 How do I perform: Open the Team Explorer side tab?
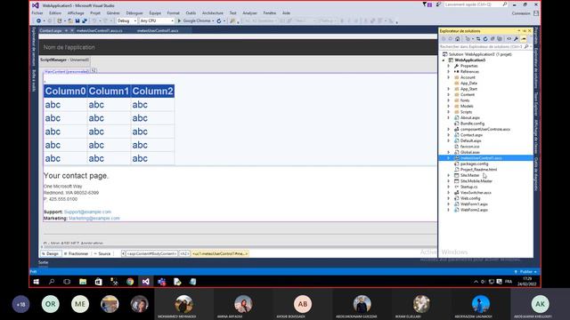click(536, 104)
